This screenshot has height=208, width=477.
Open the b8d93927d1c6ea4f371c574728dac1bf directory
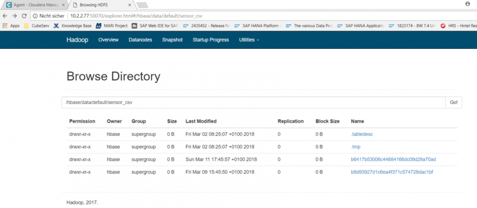[x=392, y=172]
